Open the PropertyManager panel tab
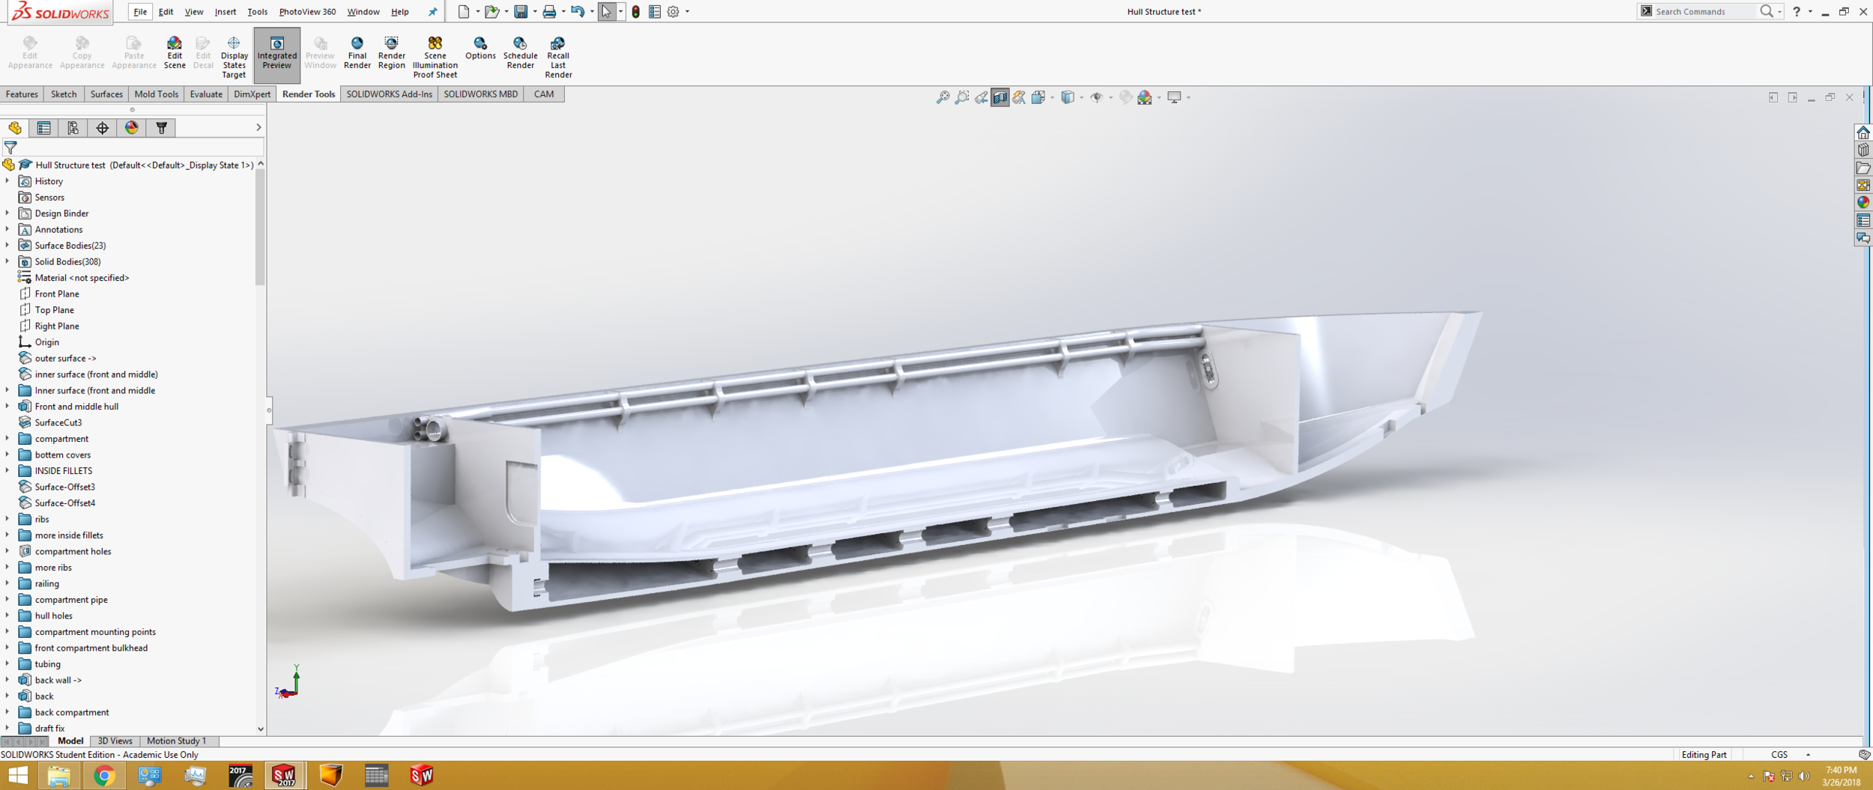 tap(43, 128)
